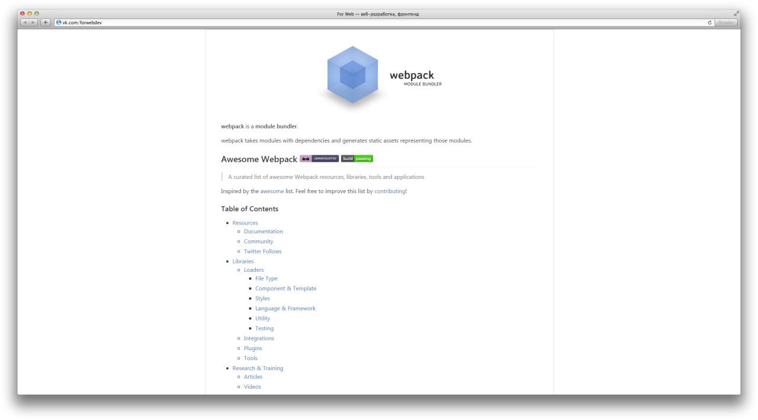This screenshot has width=758, height=420.
Task: Jump to Component & Template section
Action: pyautogui.click(x=286, y=288)
